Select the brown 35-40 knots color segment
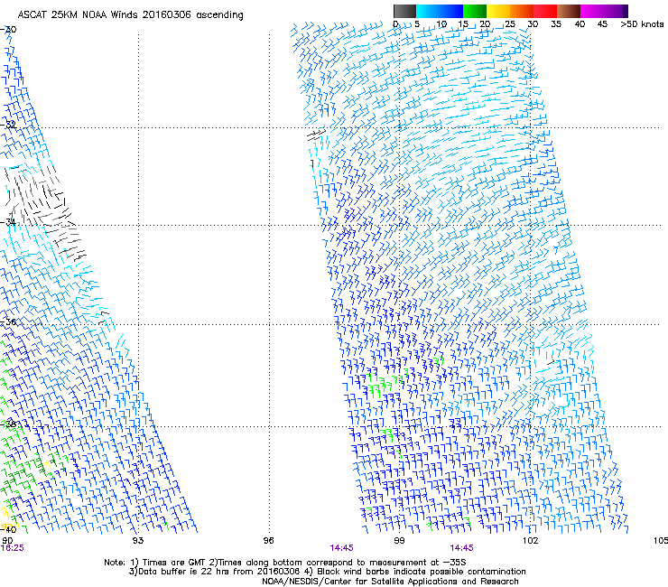This screenshot has height=587, width=668. 569,11
